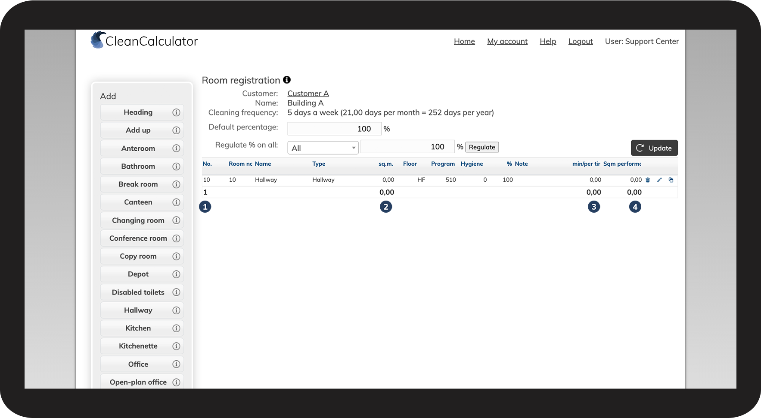
Task: Click the Update button
Action: 654,148
